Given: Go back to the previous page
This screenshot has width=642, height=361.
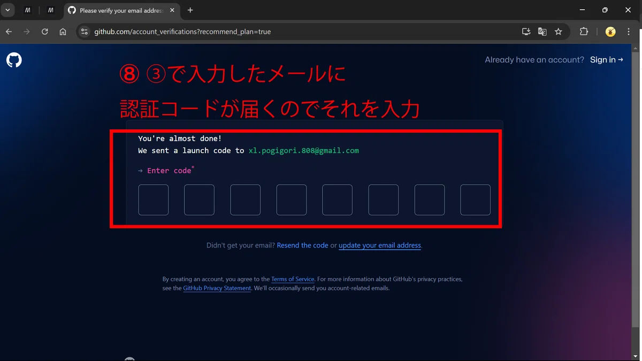Looking at the screenshot, I should point(9,32).
